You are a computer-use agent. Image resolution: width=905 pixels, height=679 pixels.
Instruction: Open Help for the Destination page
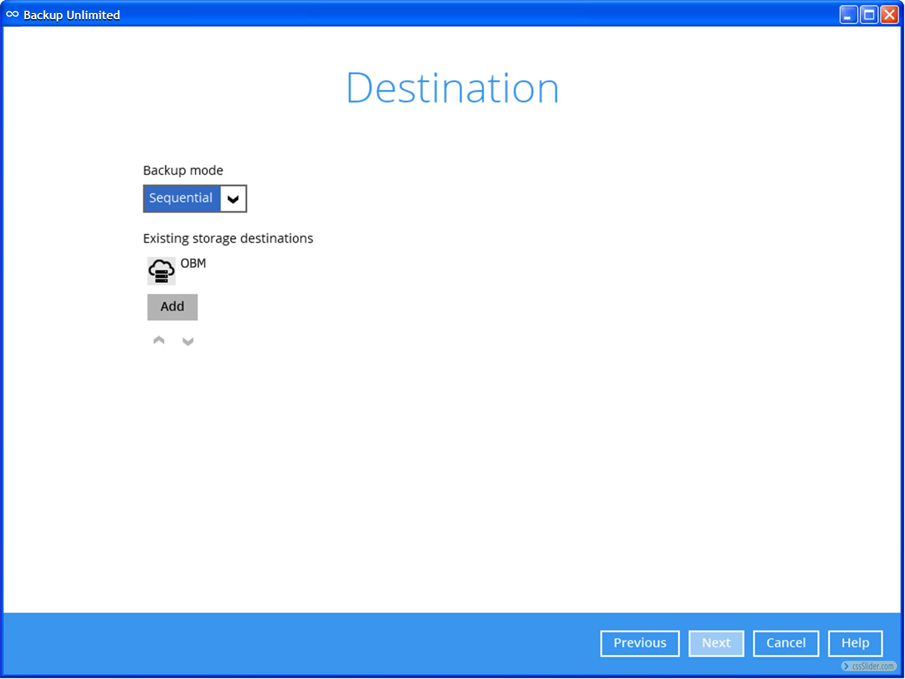855,643
